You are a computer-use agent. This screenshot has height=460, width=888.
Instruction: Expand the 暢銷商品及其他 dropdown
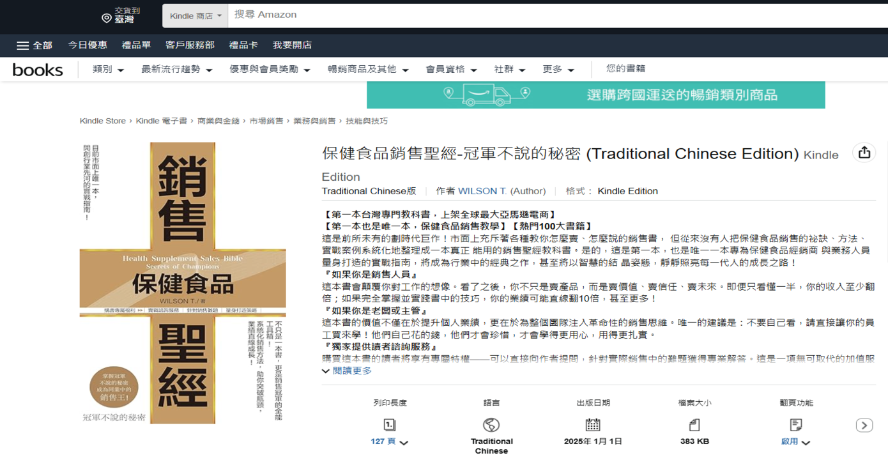[x=368, y=69]
